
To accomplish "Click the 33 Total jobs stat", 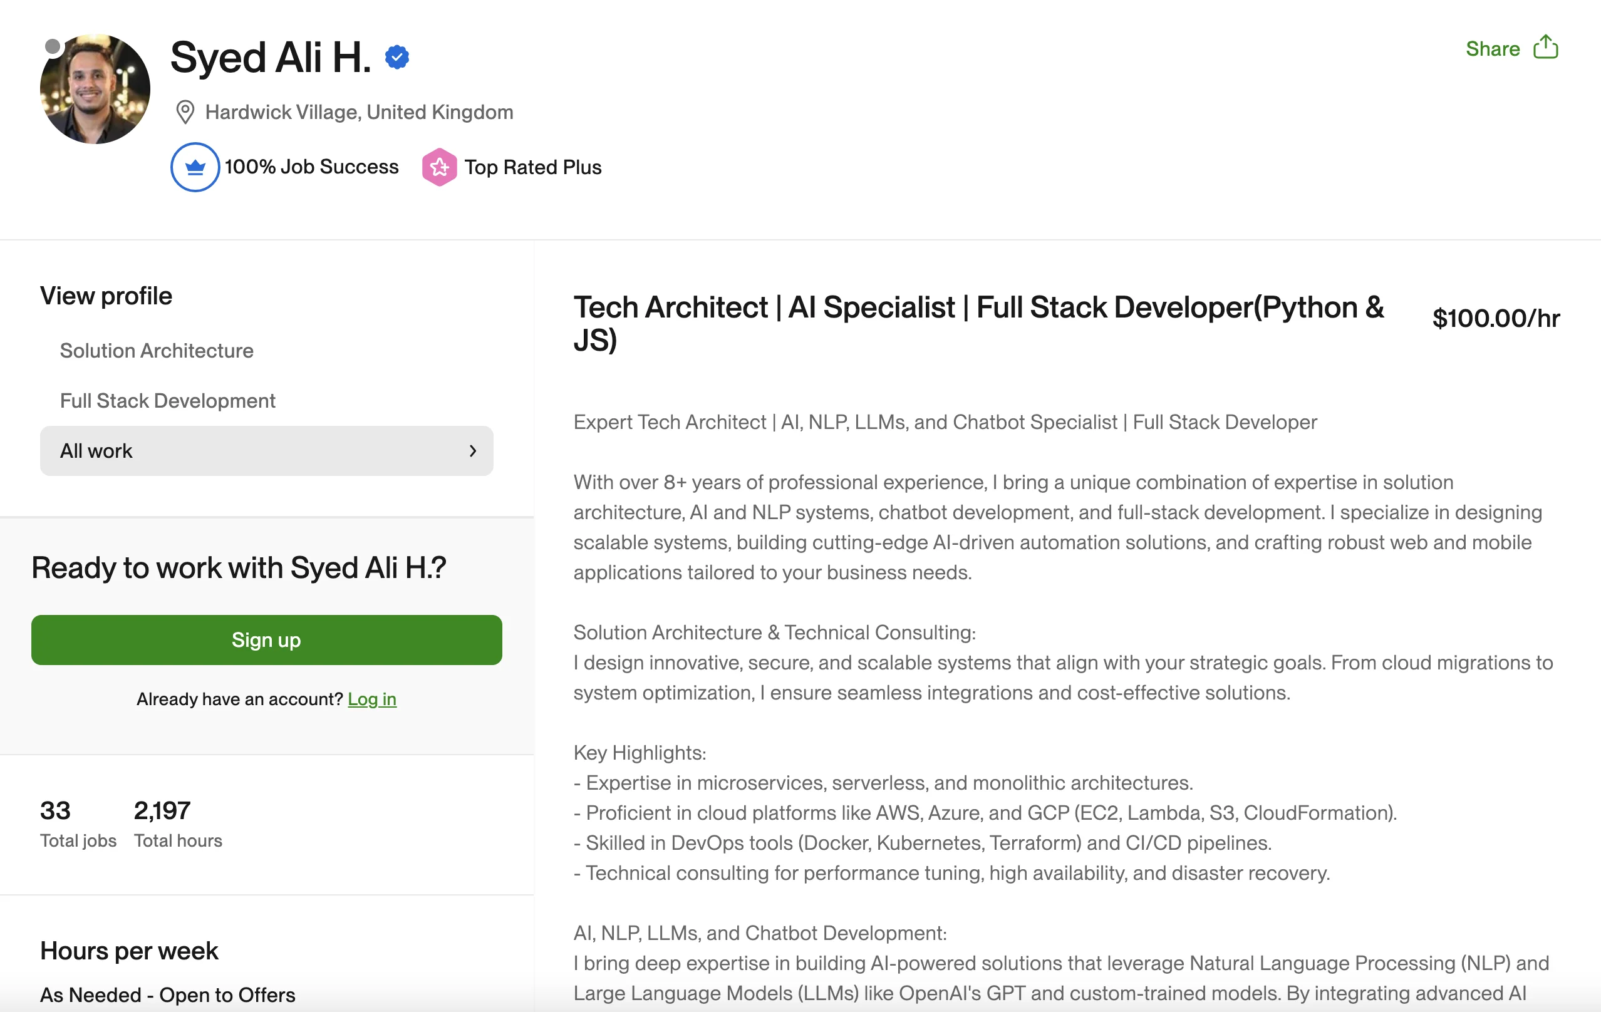I will pyautogui.click(x=78, y=823).
